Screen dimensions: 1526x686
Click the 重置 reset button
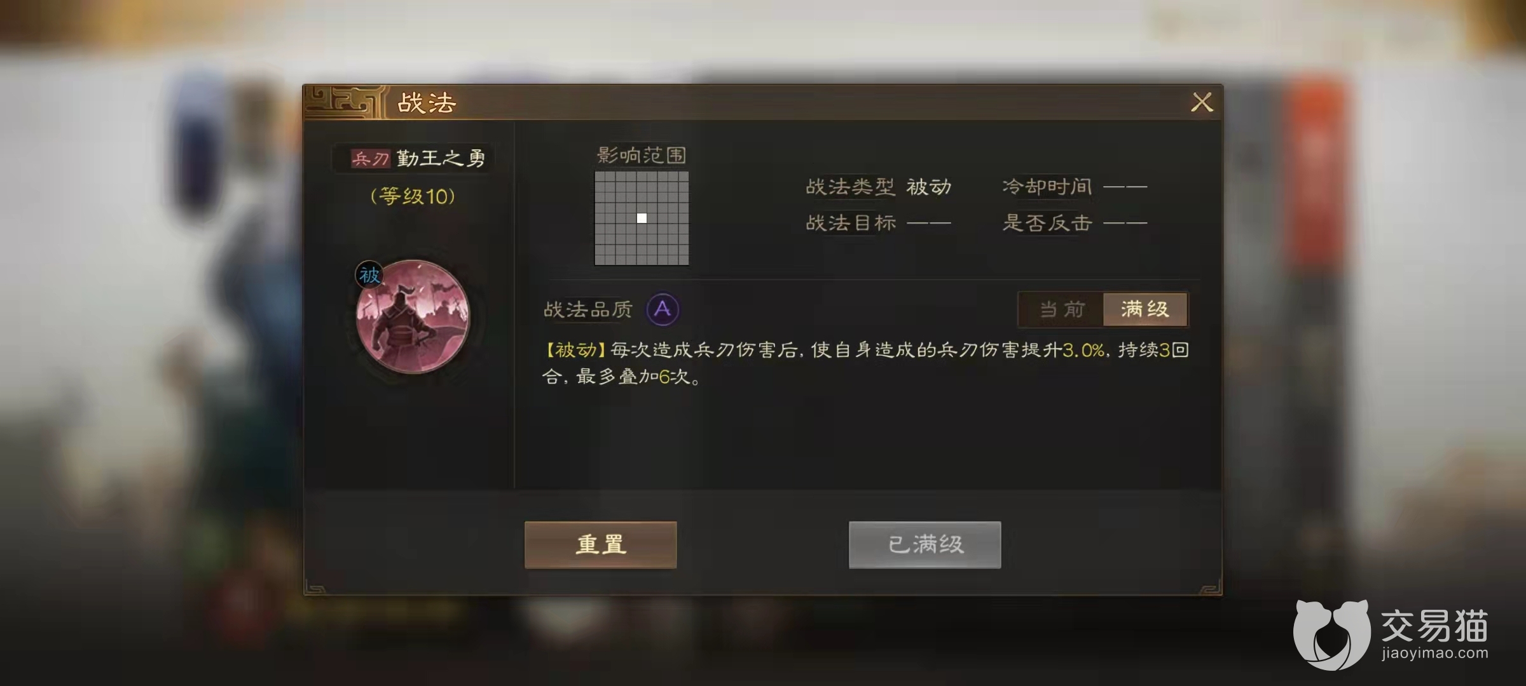(x=600, y=544)
